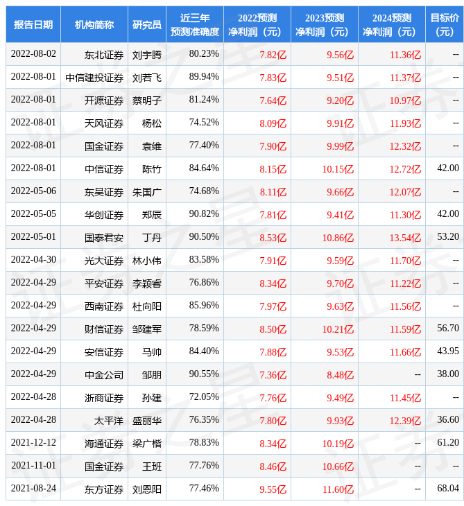464x506 pixels.
Task: Click analyst name 邹建军
Action: (x=146, y=330)
